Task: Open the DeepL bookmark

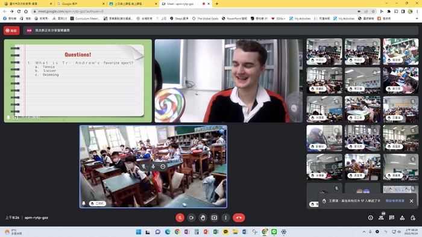Action: pyautogui.click(x=179, y=19)
